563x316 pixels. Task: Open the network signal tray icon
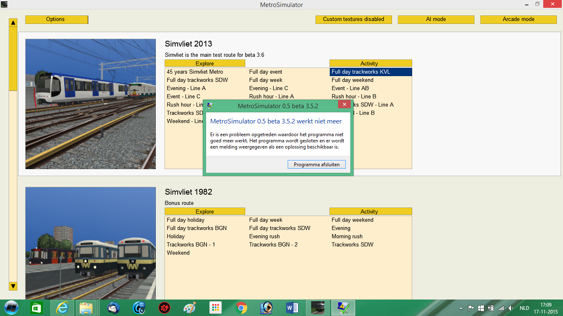[501, 308]
